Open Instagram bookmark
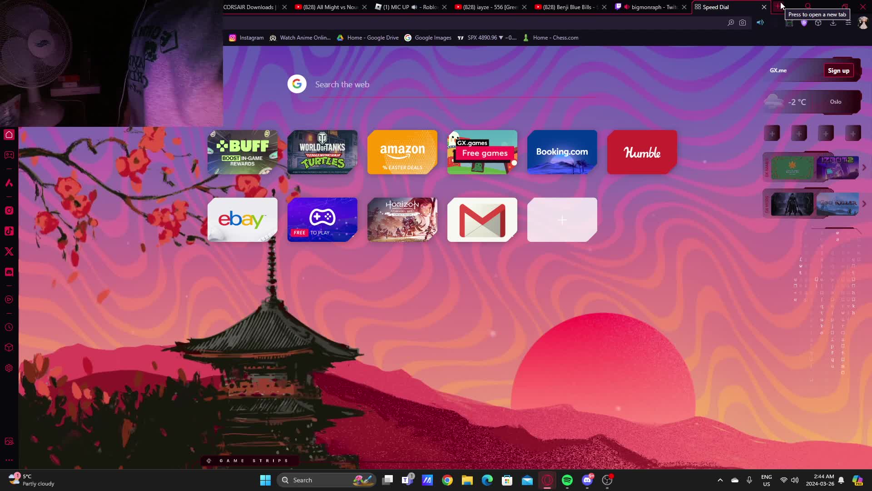872x491 pixels. 246,38
